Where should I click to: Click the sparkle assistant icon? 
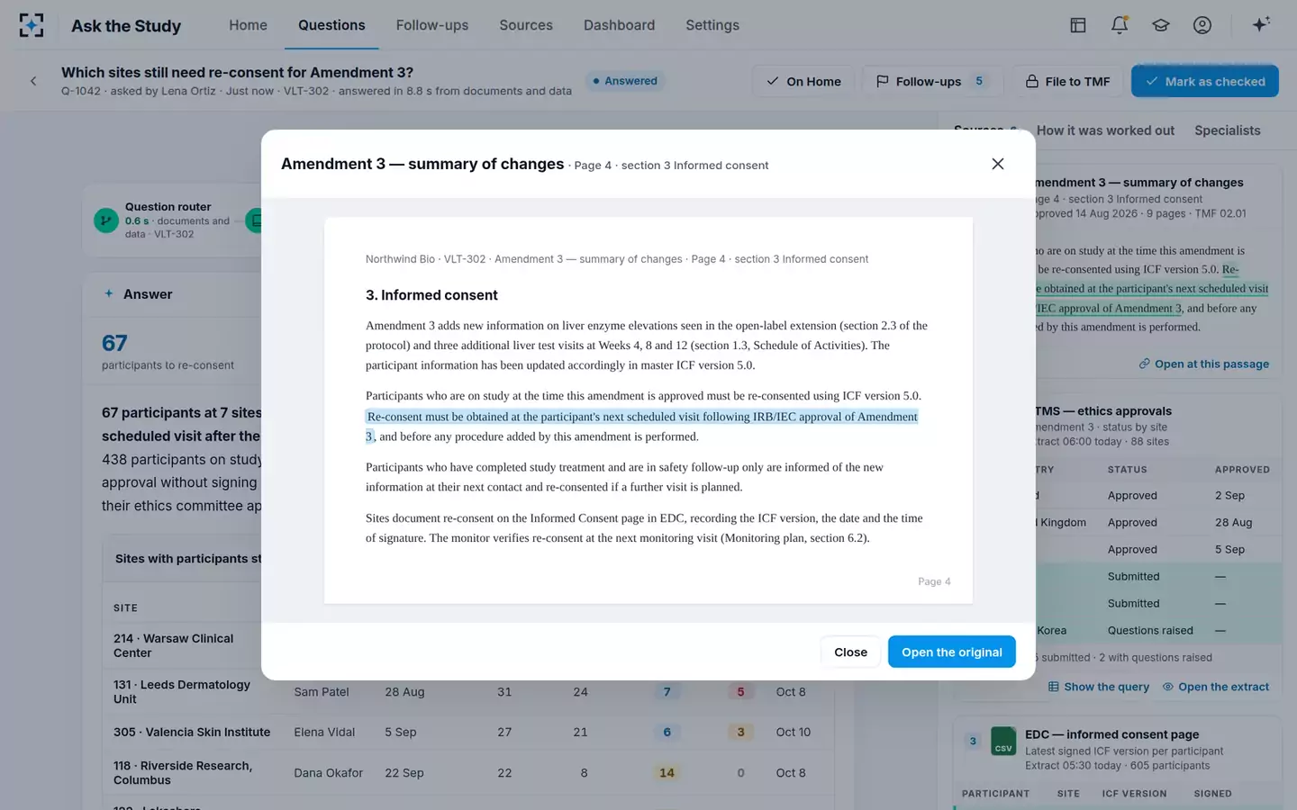(1261, 24)
